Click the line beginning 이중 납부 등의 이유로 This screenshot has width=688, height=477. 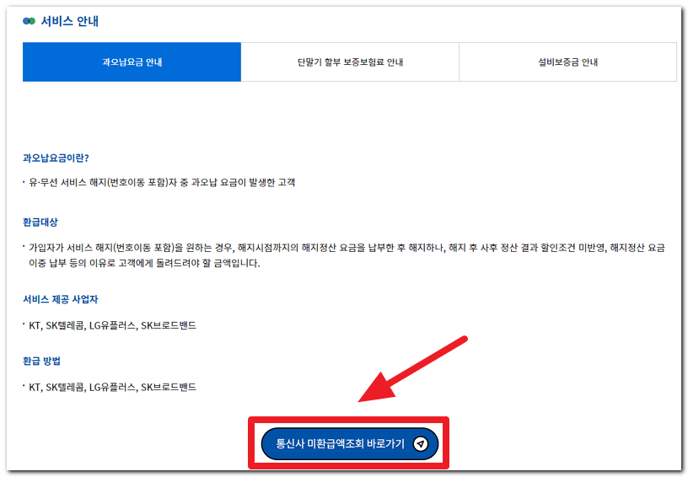(x=145, y=263)
